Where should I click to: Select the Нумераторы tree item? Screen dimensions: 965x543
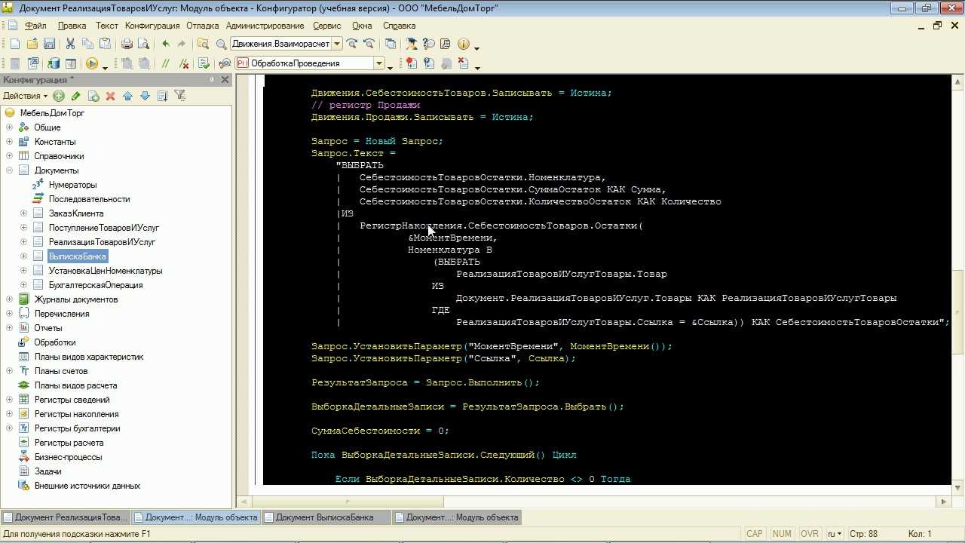coord(72,185)
